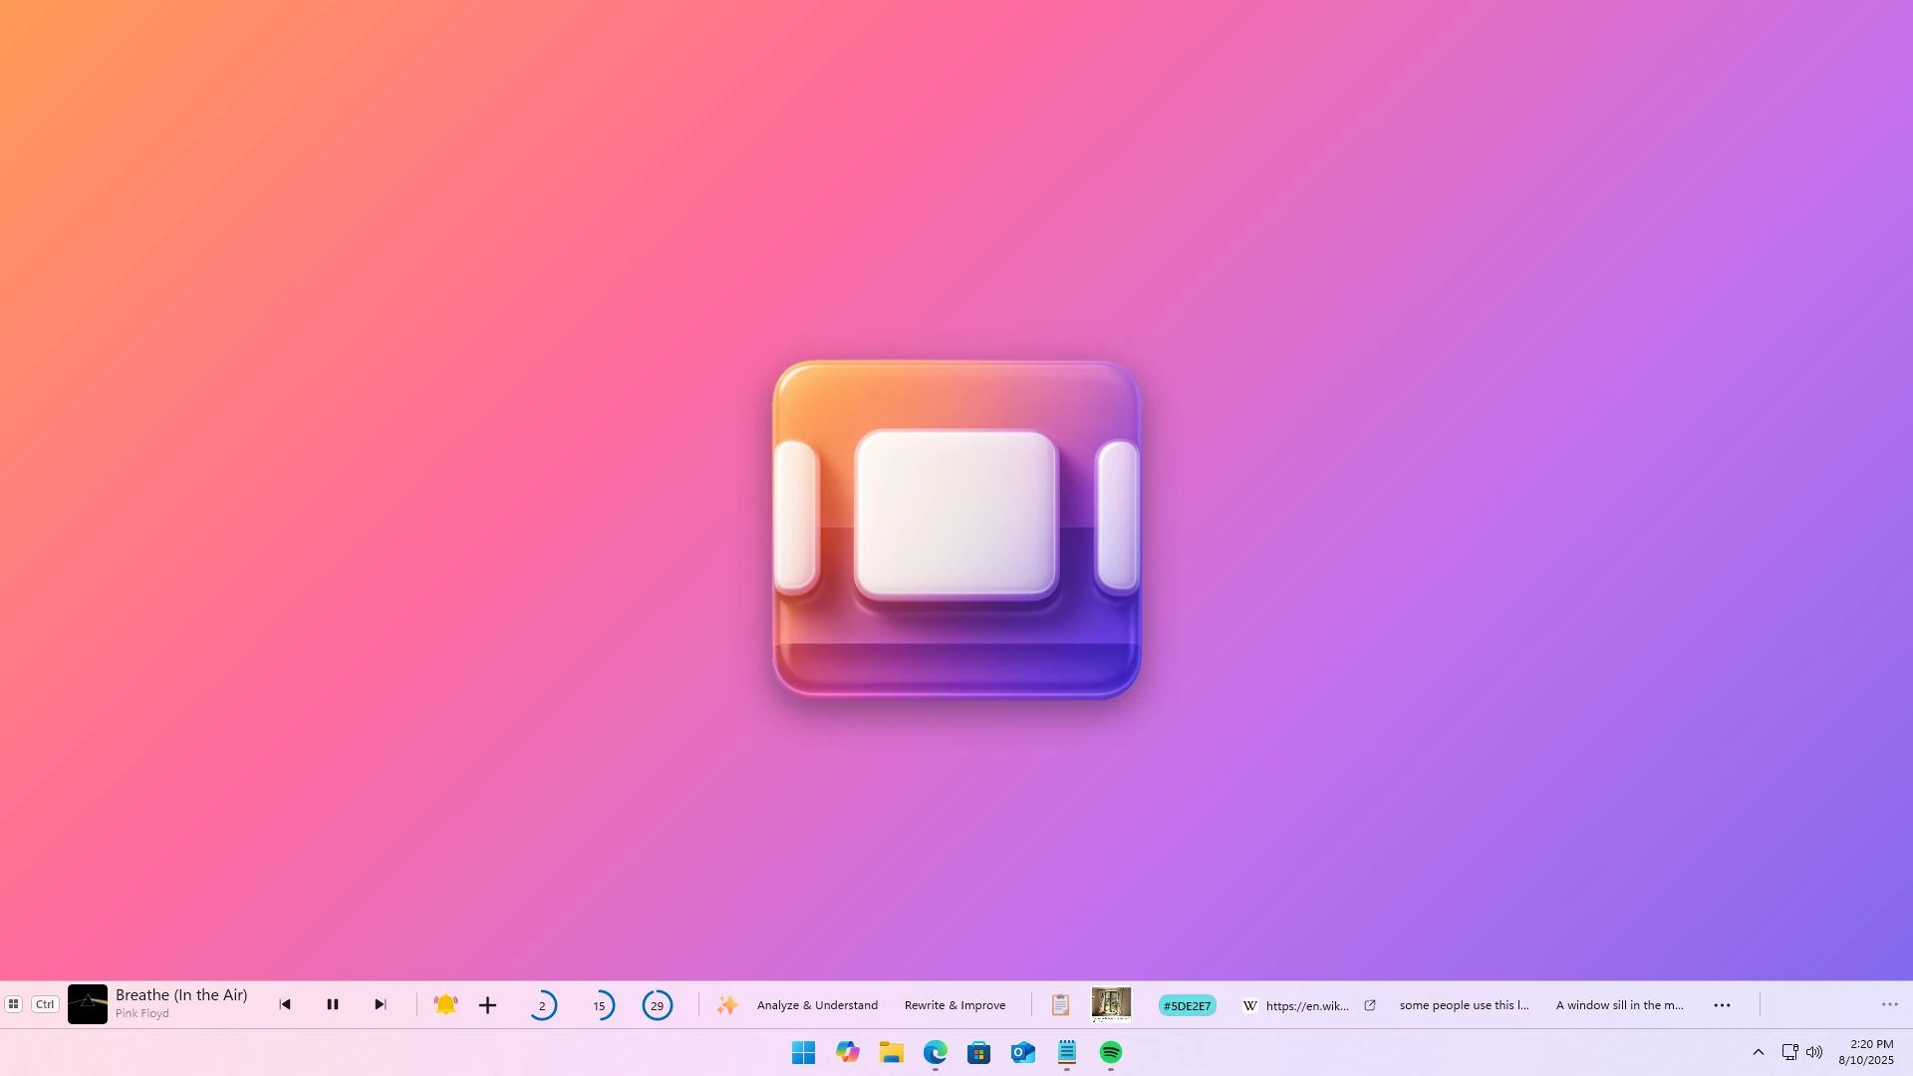This screenshot has width=1913, height=1076.
Task: Click the AI sparkle icon
Action: 727,1005
